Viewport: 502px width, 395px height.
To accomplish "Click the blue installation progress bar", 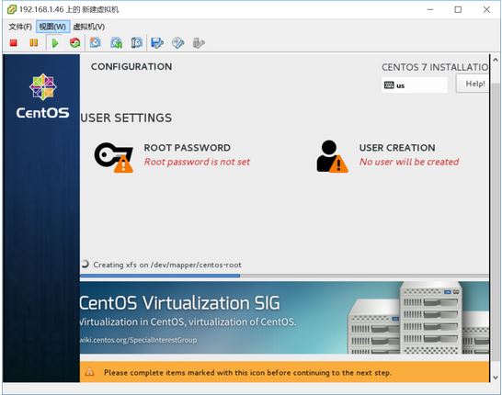I will tap(160, 276).
